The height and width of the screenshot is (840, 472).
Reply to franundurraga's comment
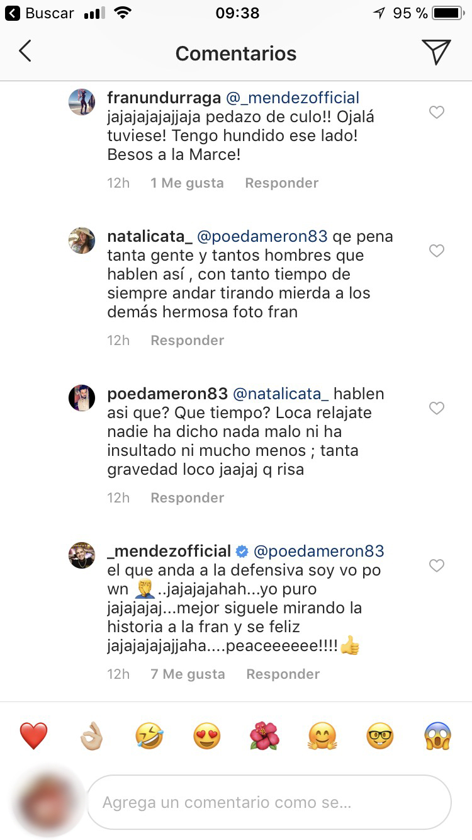(281, 183)
